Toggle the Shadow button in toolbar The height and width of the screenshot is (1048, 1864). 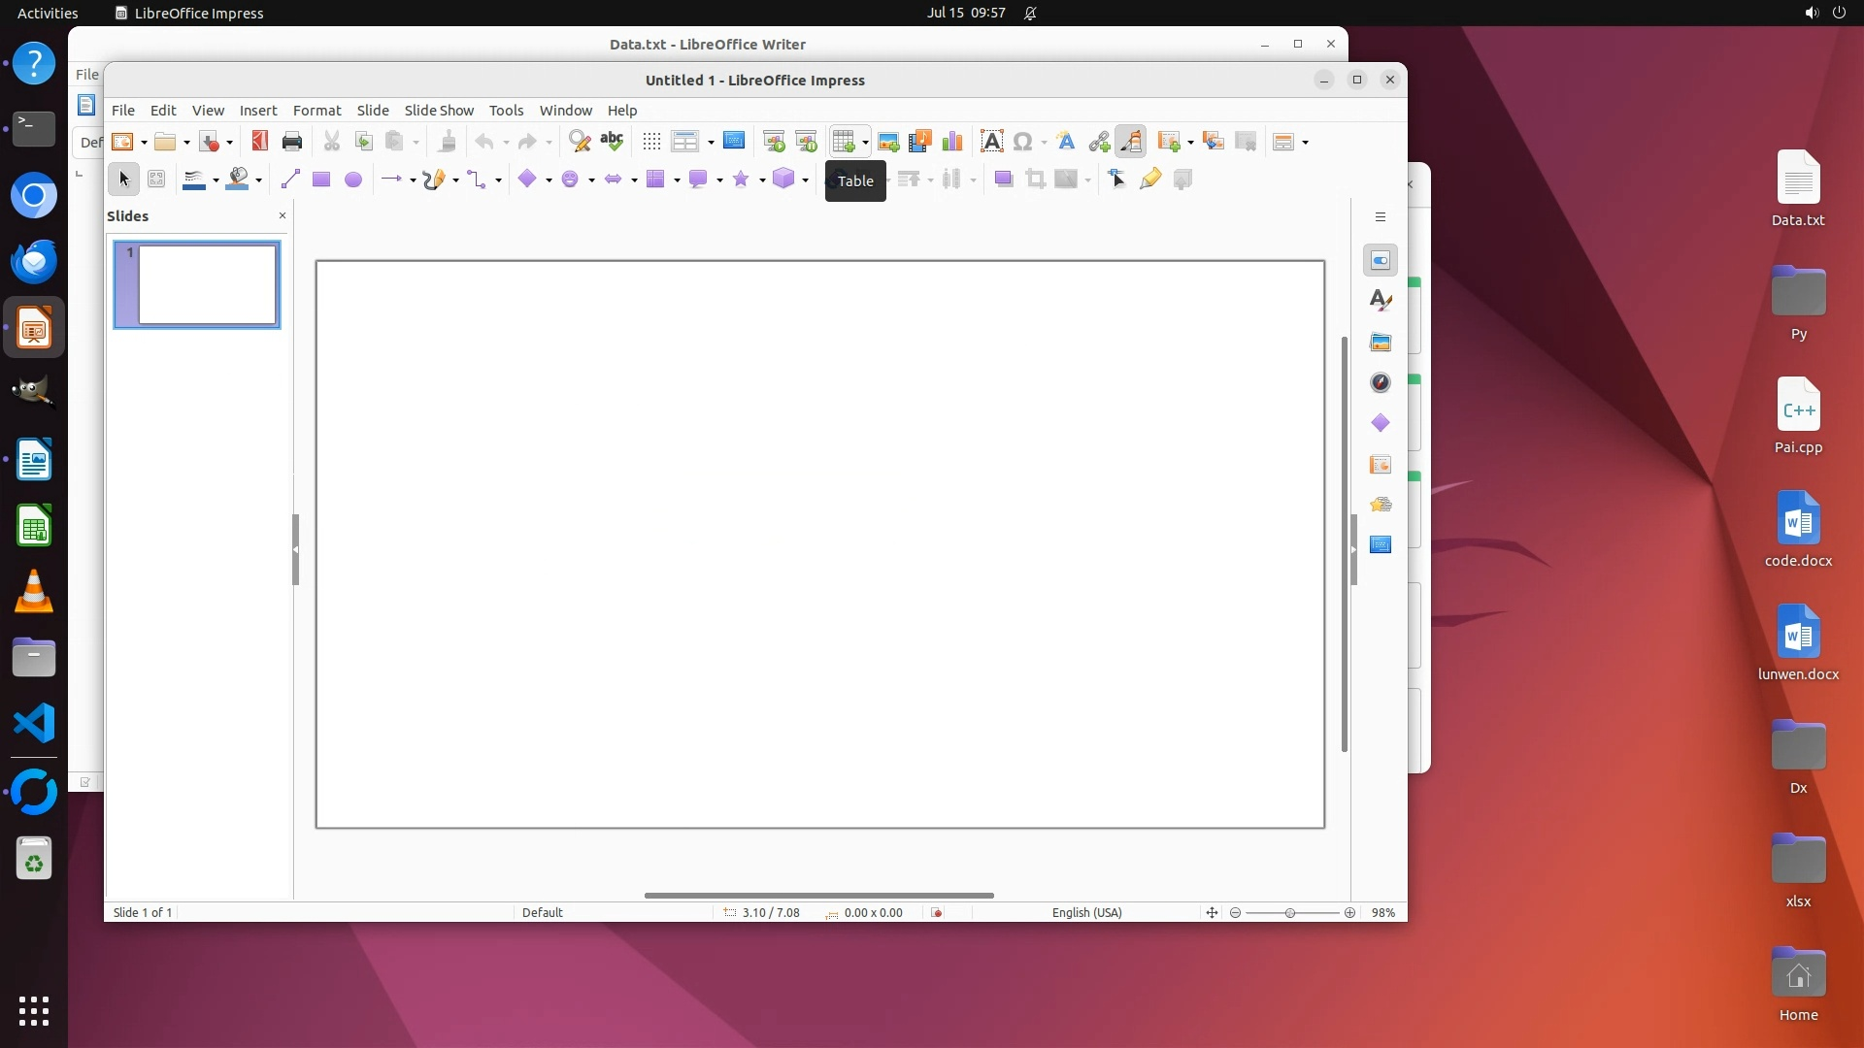(1003, 180)
